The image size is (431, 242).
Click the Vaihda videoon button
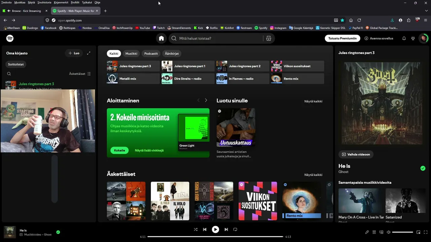tap(356, 154)
